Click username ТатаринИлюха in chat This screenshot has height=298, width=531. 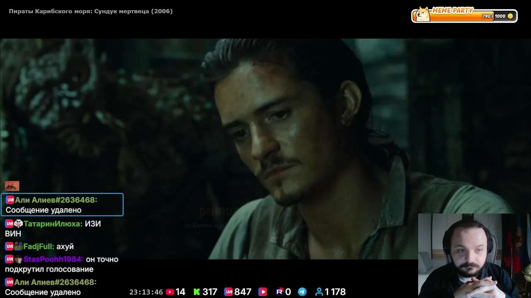(53, 224)
